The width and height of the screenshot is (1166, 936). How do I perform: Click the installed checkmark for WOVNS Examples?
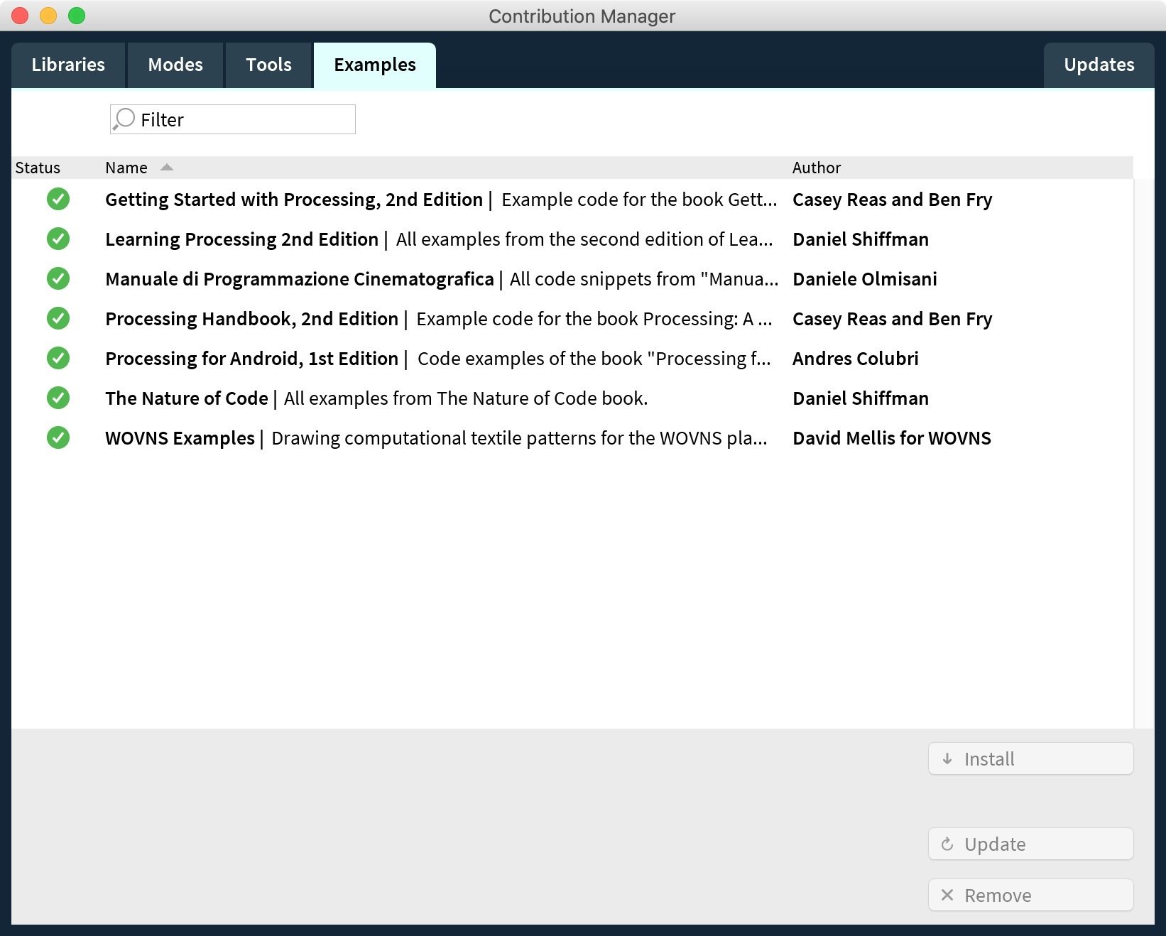tap(58, 438)
